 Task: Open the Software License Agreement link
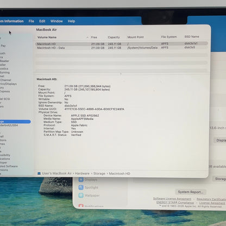[172, 199]
